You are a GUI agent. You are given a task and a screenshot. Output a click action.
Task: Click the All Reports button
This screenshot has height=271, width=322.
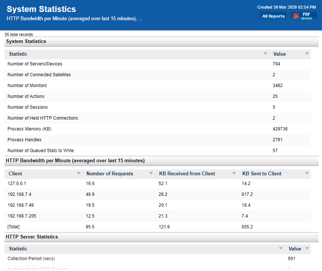(273, 16)
